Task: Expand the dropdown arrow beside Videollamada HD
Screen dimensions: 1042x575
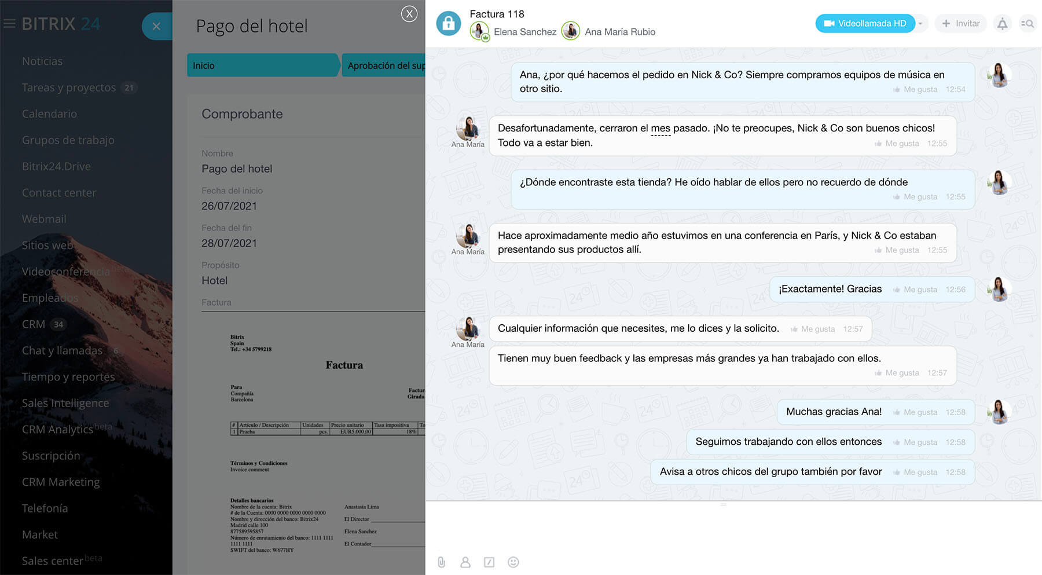Action: [x=920, y=24]
